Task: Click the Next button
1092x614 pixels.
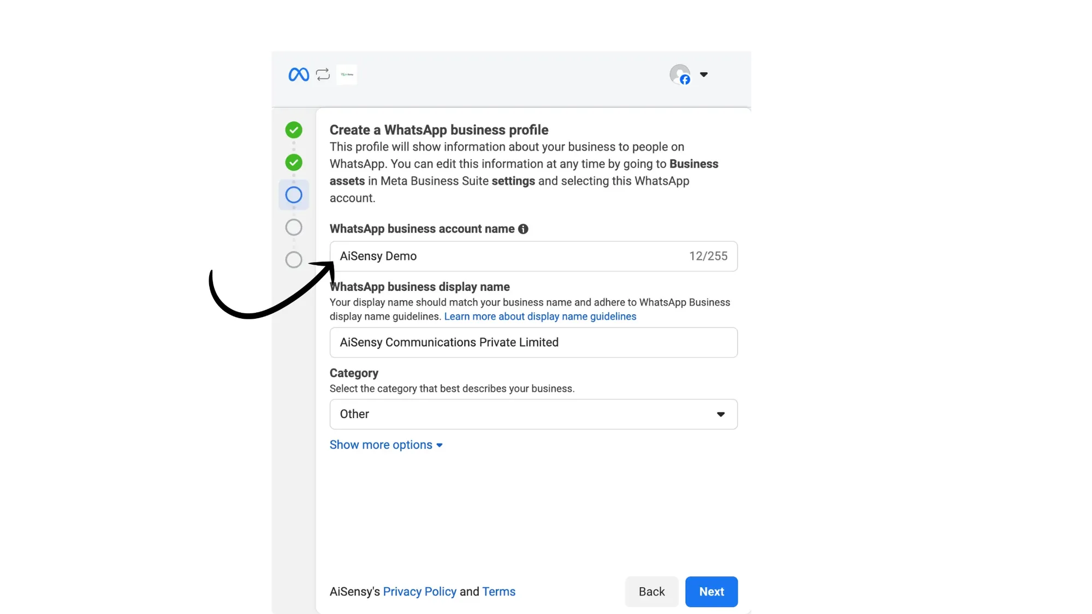Action: pyautogui.click(x=711, y=592)
